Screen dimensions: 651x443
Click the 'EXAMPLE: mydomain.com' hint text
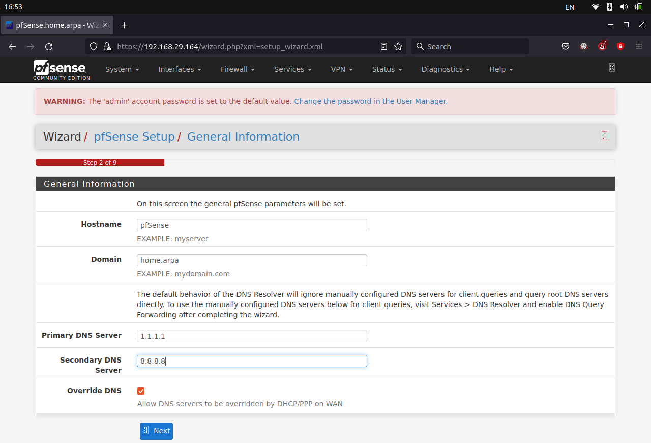[183, 274]
